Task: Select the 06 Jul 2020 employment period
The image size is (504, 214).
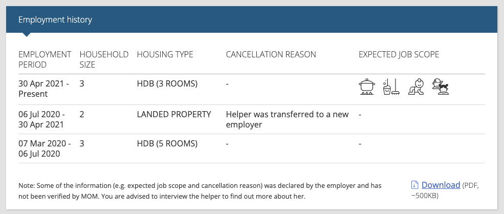Action: (41, 119)
